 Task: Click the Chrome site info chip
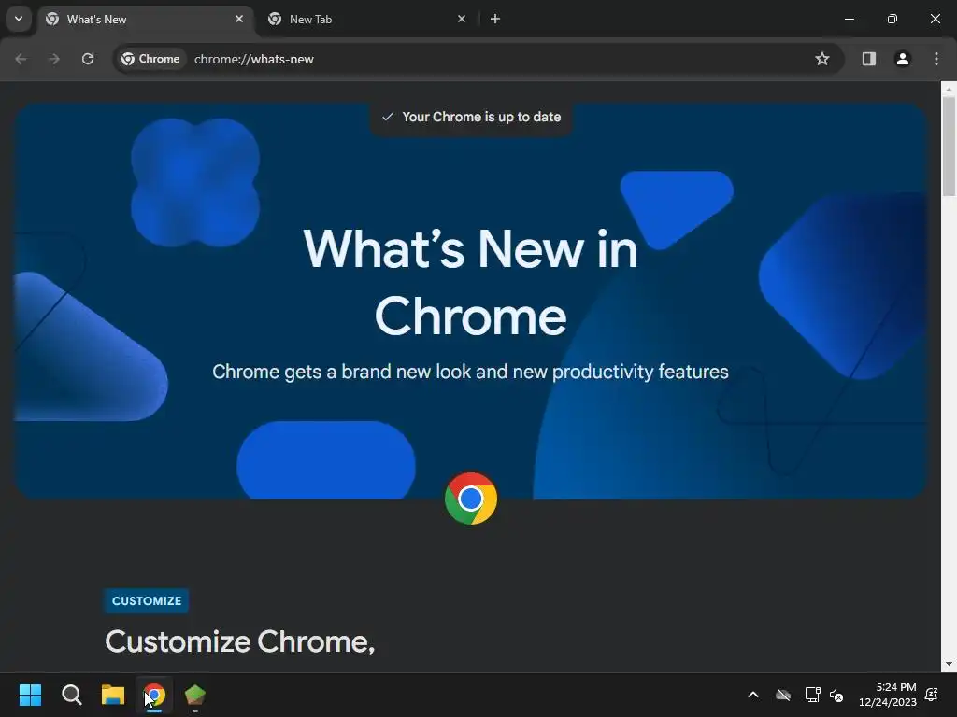[150, 59]
